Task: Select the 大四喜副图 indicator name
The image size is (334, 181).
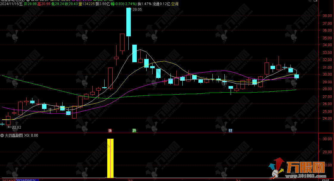Action: tap(14, 135)
